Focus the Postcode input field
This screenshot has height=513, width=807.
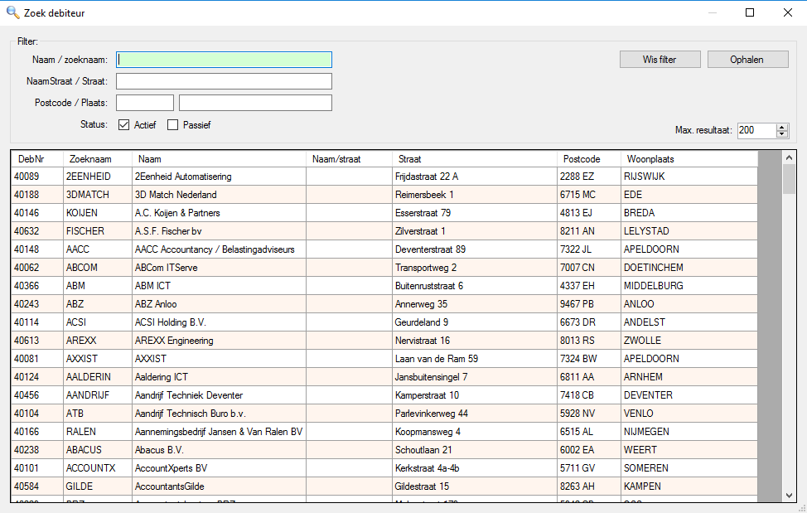pos(145,103)
